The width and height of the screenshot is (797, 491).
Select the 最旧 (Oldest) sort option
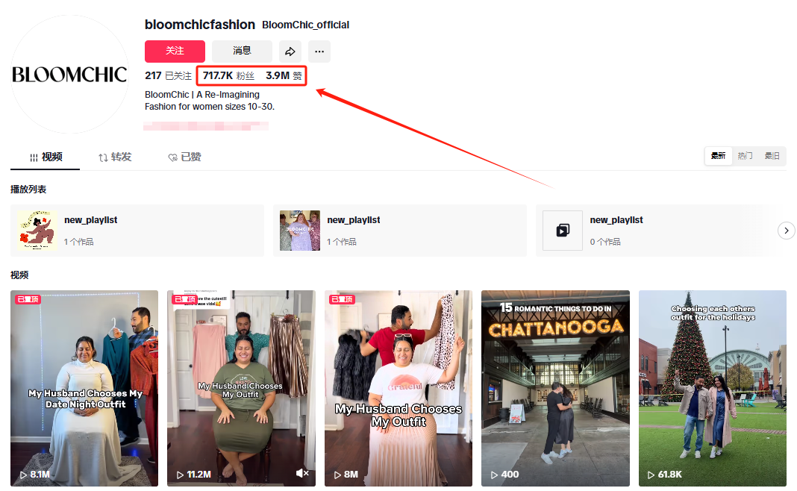(772, 156)
